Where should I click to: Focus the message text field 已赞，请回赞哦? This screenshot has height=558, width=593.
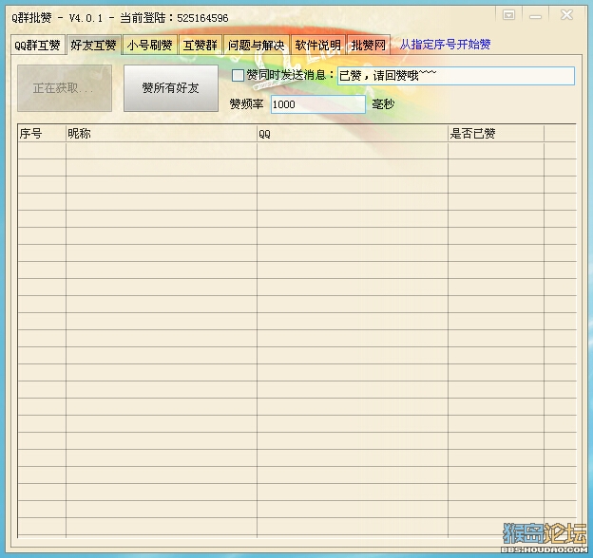(456, 76)
